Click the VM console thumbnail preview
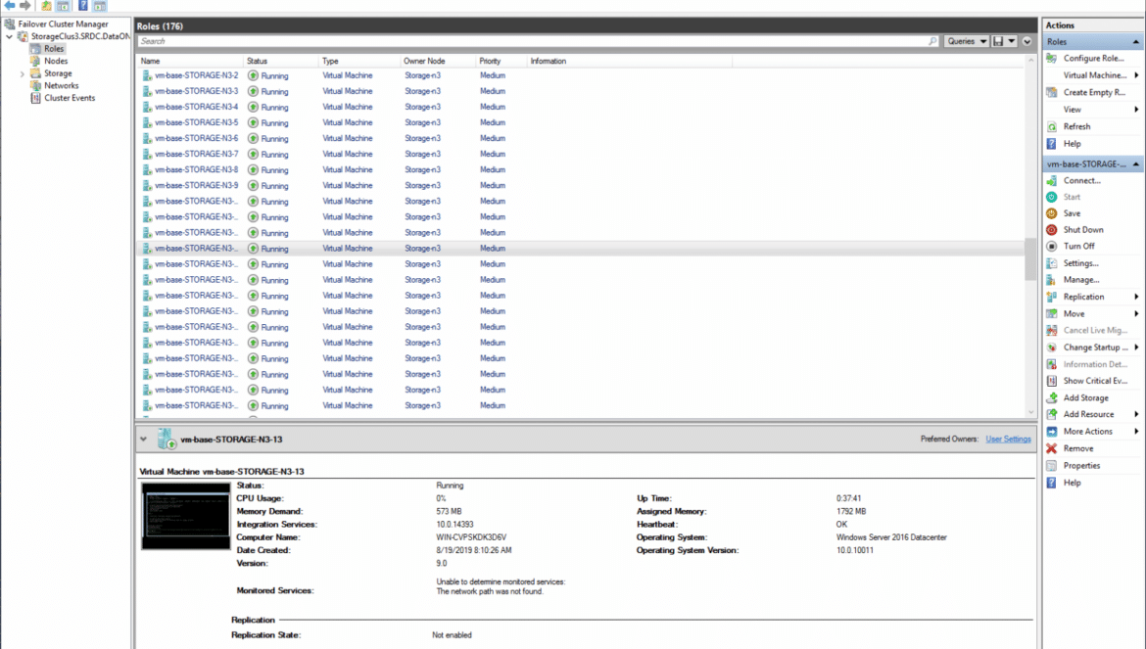Viewport: 1146px width, 649px height. pos(186,516)
